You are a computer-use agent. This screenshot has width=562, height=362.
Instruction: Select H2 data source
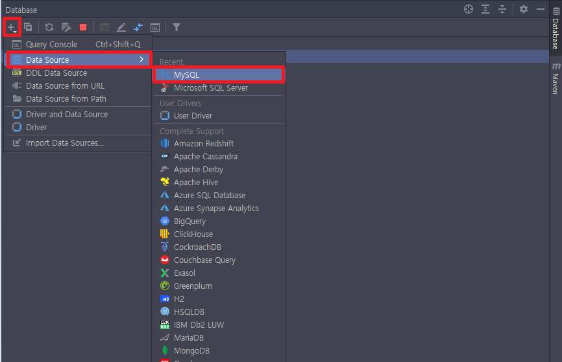219,299
